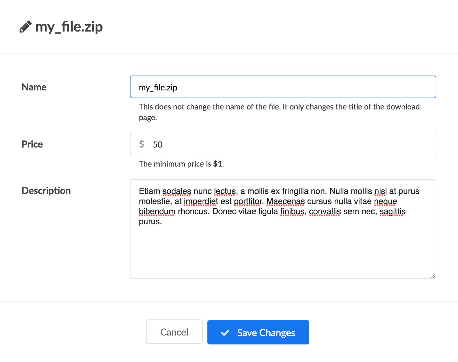Select the Save Changes button
This screenshot has height=362, width=458.
(258, 332)
